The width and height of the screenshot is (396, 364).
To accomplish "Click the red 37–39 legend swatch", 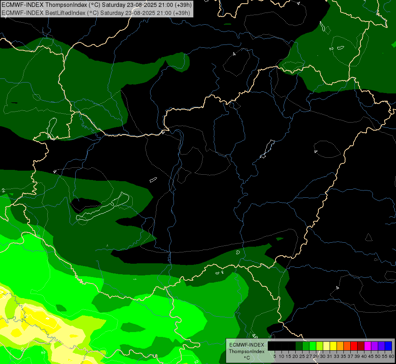I will tap(354, 346).
